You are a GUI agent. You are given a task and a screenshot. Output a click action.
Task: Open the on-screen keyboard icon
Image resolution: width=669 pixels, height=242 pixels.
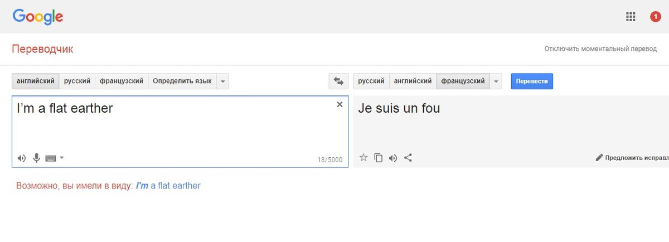tap(51, 158)
